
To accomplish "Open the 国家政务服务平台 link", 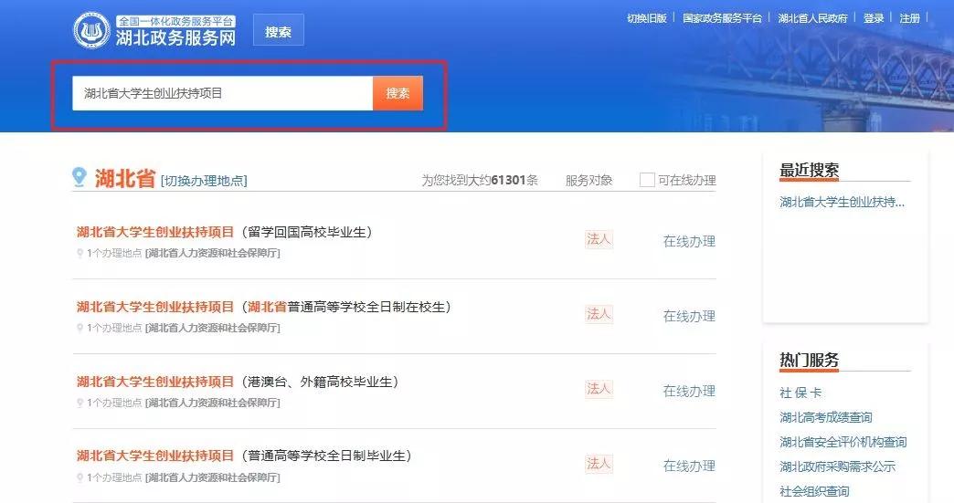I will click(x=722, y=18).
